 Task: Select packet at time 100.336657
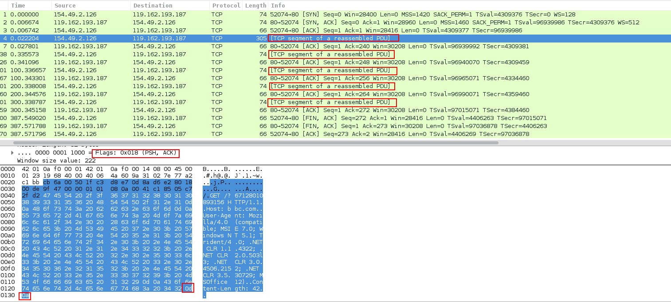point(335,70)
